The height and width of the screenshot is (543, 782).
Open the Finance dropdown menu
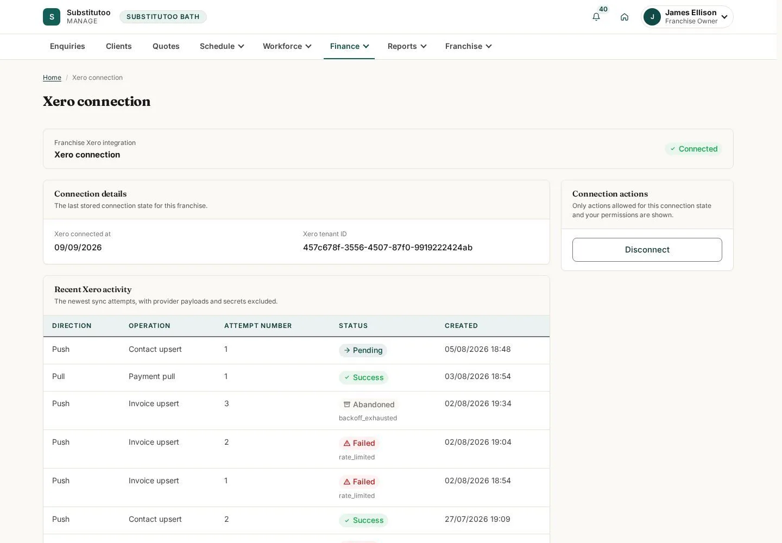tap(349, 46)
